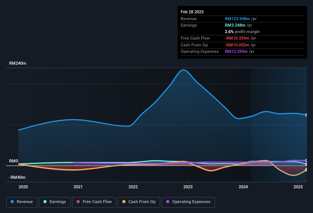This screenshot has width=313, height=213.
Task: Click the RM240m y-axis label
Action: 18,63
